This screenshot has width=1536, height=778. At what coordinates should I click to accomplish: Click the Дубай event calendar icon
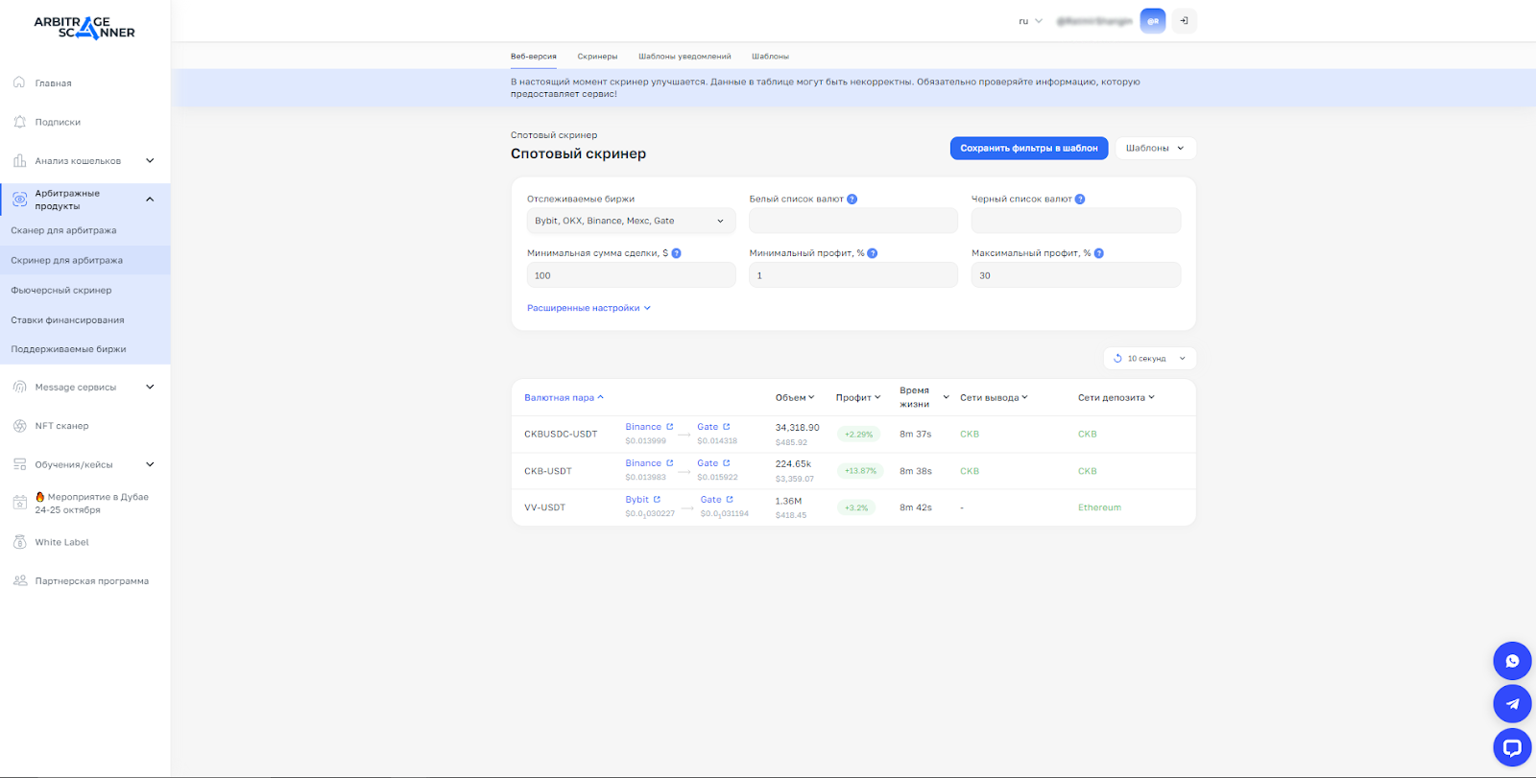click(19, 503)
